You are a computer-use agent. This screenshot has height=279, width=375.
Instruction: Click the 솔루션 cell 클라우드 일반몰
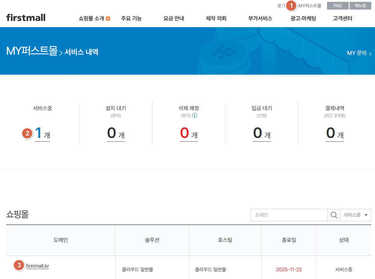click(x=137, y=269)
